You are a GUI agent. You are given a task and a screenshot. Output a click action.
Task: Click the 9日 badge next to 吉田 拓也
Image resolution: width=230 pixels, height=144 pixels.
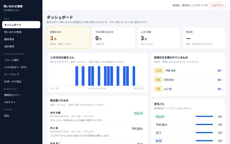pos(158,80)
